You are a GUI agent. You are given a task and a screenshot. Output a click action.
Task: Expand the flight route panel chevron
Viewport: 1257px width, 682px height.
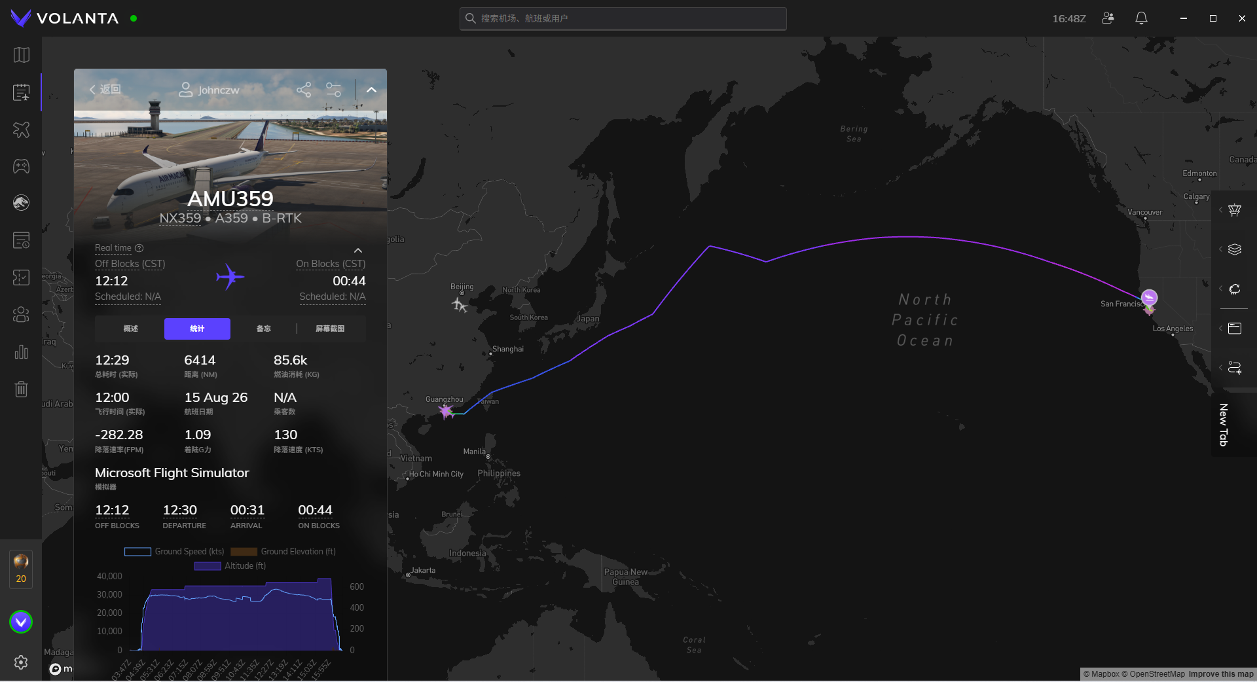[x=1220, y=367]
